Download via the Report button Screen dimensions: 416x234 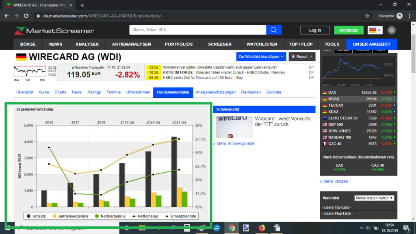[302, 56]
